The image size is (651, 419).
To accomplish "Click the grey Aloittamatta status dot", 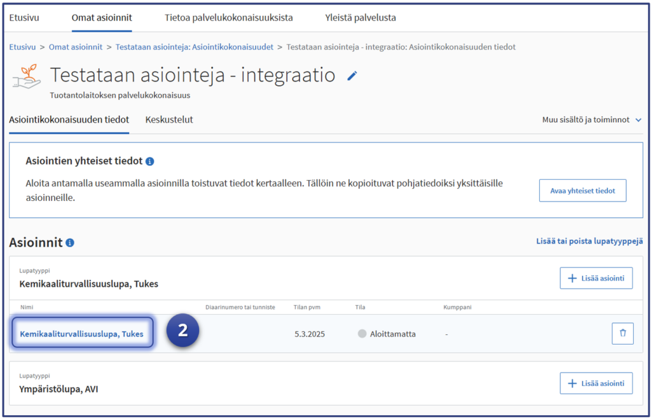I will [x=362, y=334].
